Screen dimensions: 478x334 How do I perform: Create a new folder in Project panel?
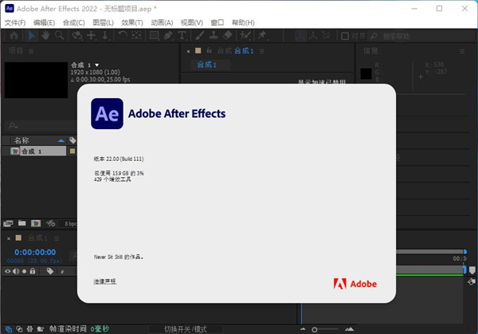(22, 223)
